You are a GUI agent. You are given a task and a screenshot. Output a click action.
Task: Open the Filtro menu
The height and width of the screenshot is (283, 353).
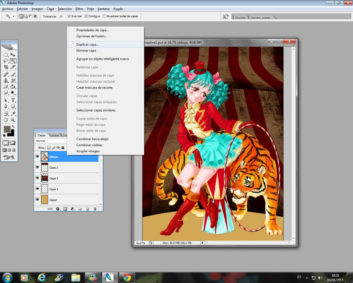tap(79, 9)
